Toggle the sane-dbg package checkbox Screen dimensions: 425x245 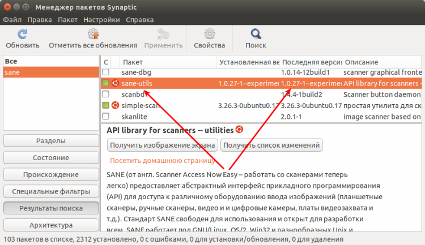pos(106,72)
